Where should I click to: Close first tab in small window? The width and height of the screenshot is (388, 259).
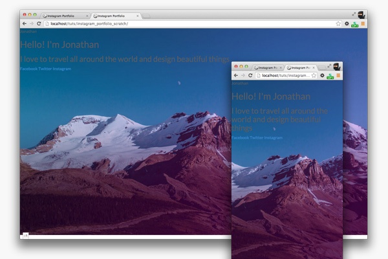(281, 67)
